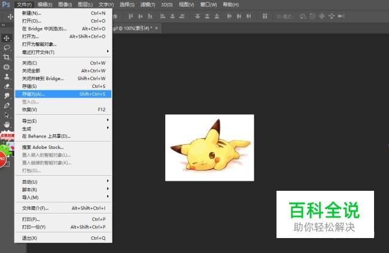Click 3D pan mode icon
The height and width of the screenshot is (253, 389).
point(322,16)
